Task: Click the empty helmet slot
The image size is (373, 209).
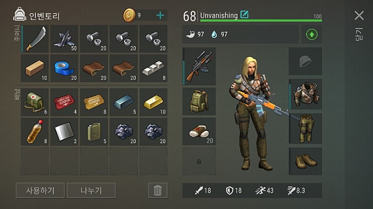Action: pos(305,61)
